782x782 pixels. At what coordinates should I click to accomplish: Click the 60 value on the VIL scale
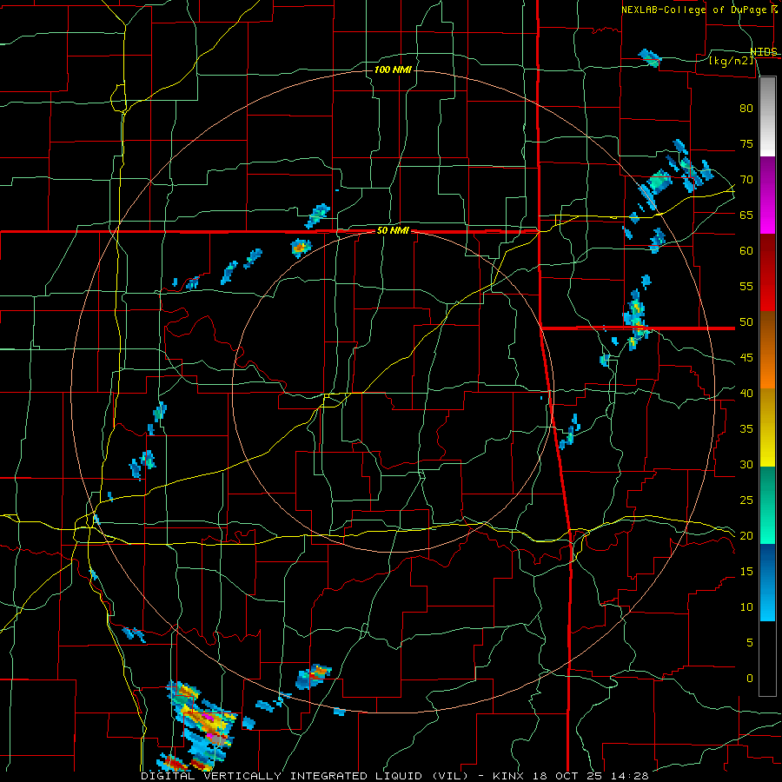pos(746,251)
